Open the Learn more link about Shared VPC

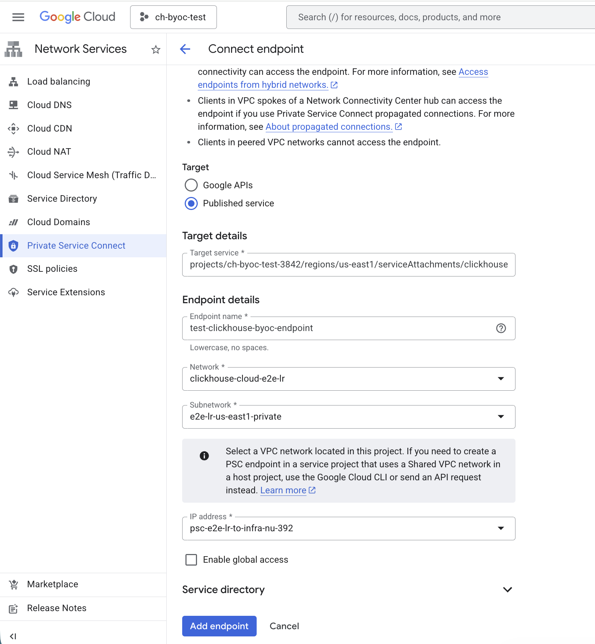pyautogui.click(x=283, y=490)
